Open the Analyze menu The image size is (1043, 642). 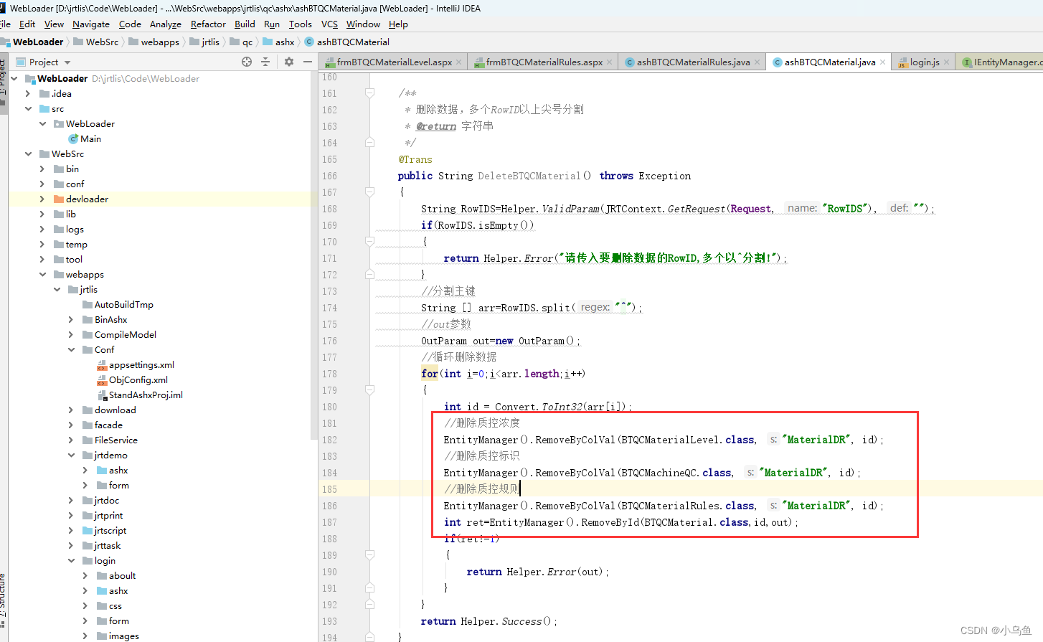tap(166, 24)
